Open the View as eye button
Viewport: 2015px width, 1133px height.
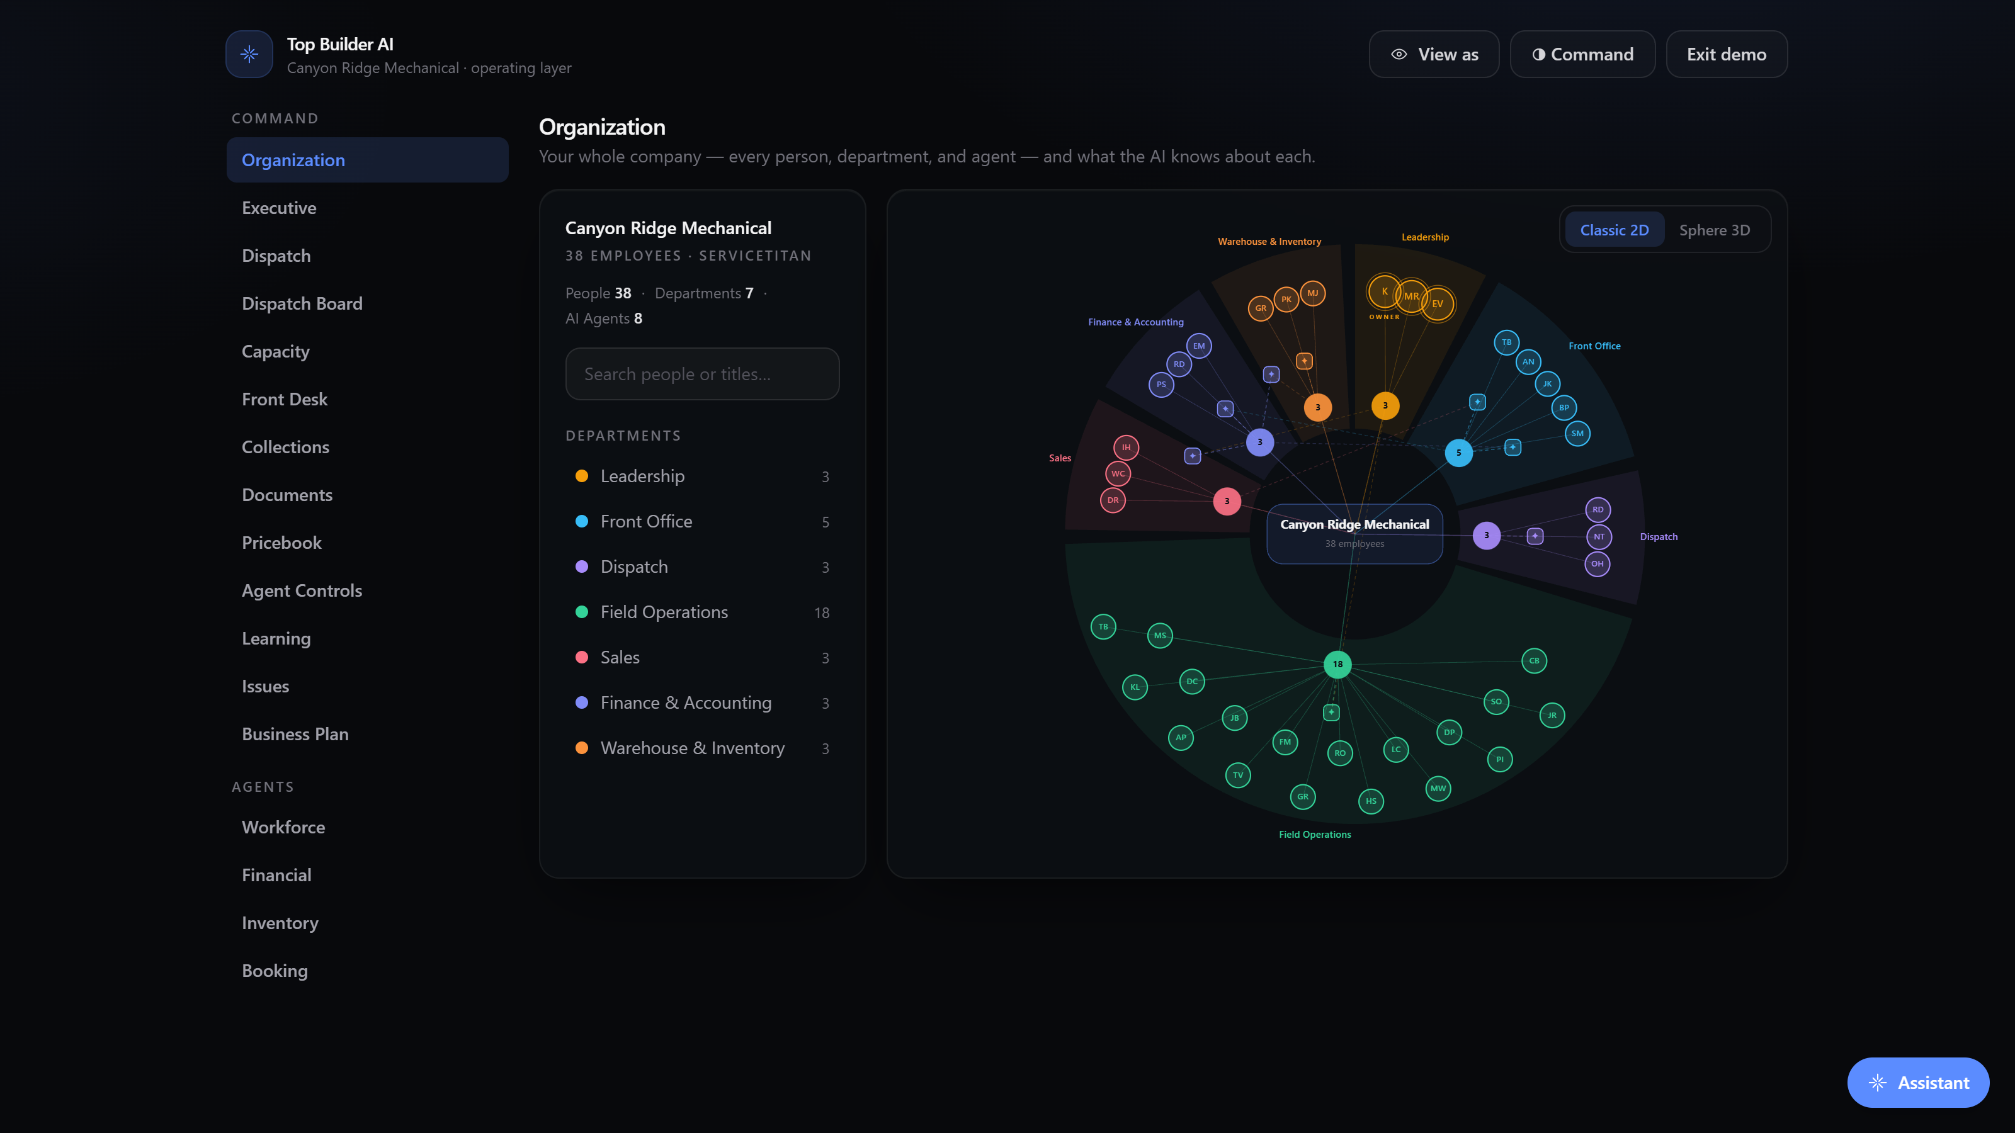click(x=1433, y=54)
